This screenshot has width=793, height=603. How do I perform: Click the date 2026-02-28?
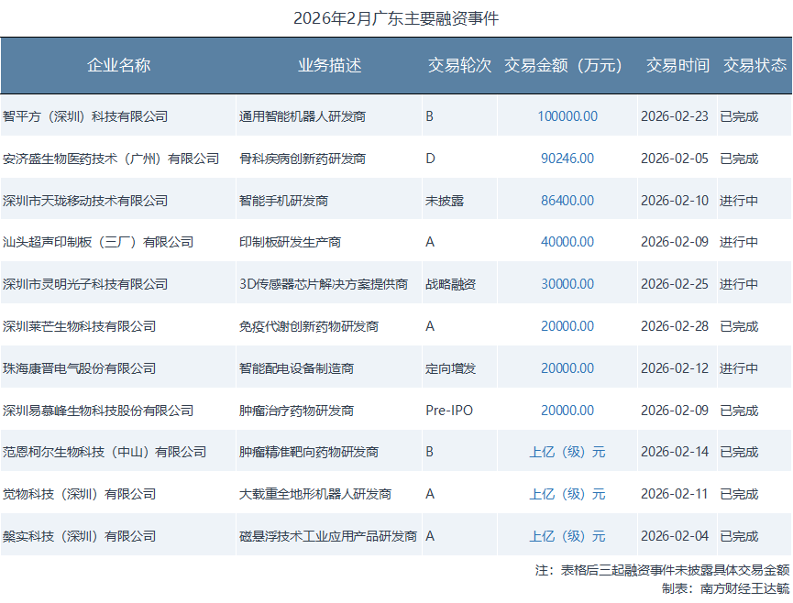click(675, 326)
